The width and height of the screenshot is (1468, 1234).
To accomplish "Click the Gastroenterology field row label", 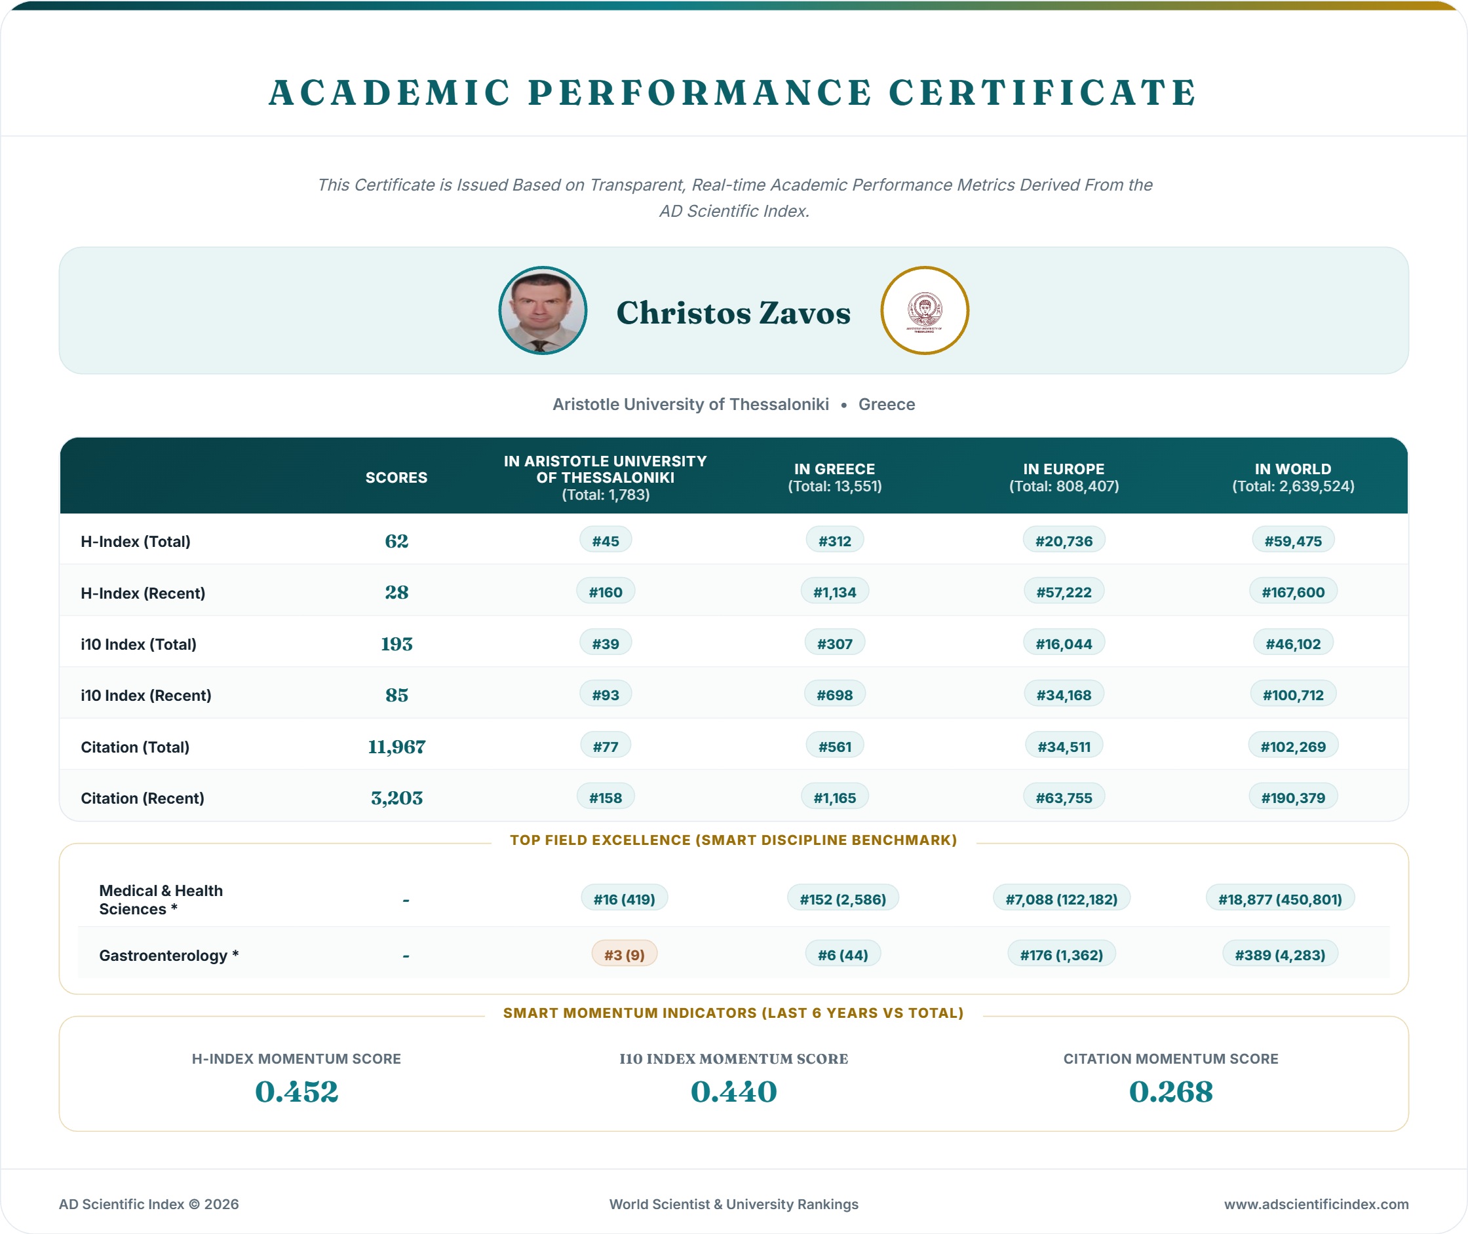I will tap(168, 955).
